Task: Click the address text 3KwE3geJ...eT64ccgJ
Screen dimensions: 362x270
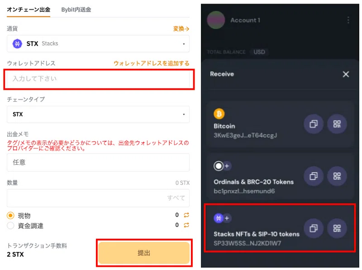Action: (x=245, y=135)
